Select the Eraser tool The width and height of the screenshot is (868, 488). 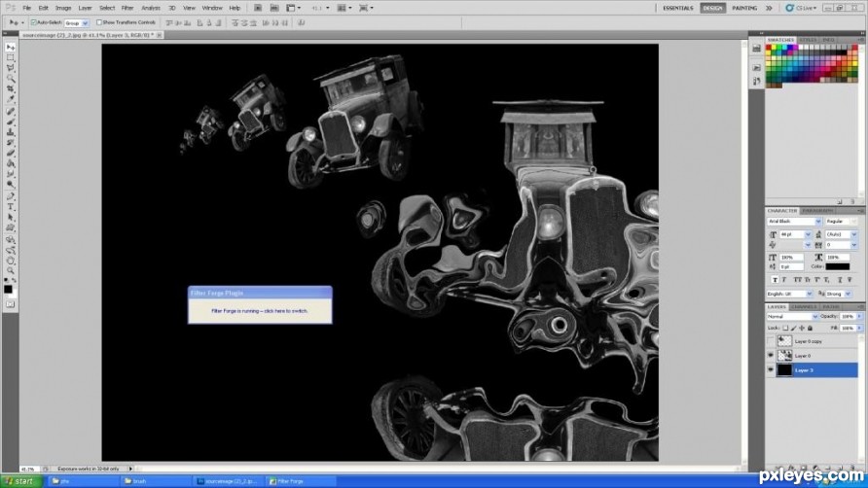(x=11, y=154)
